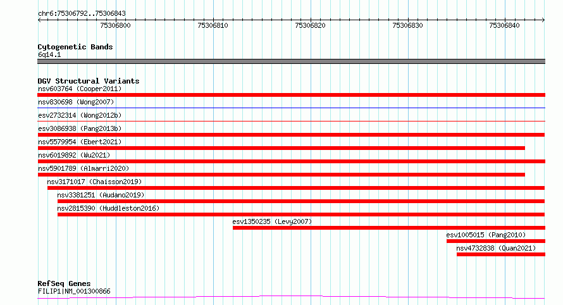Open nsv5579954 (Ebert2021) variant label
Screen dimensions: 563x305
pyautogui.click(x=80, y=142)
